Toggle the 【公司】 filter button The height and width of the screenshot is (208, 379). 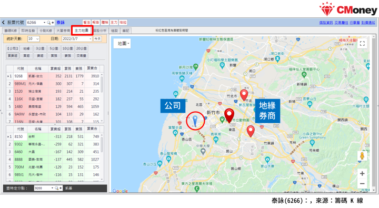(x=13, y=48)
